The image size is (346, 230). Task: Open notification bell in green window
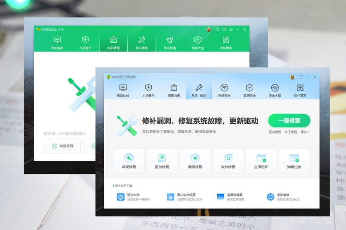[x=217, y=29]
